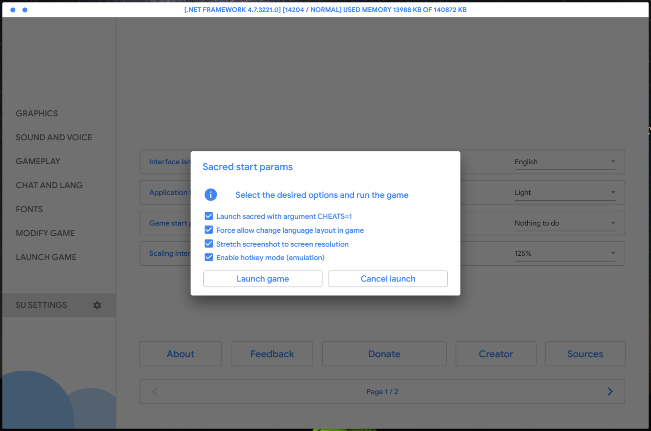
Task: Click the Application theme setting label
Action: 170,193
